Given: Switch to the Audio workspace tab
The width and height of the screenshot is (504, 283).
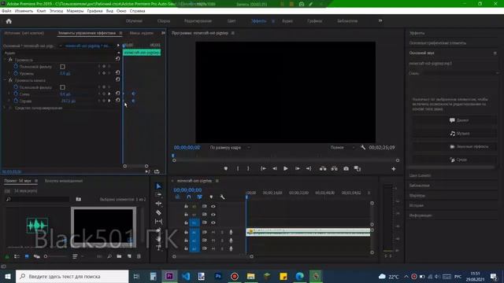Looking at the screenshot, I should tap(287, 21).
